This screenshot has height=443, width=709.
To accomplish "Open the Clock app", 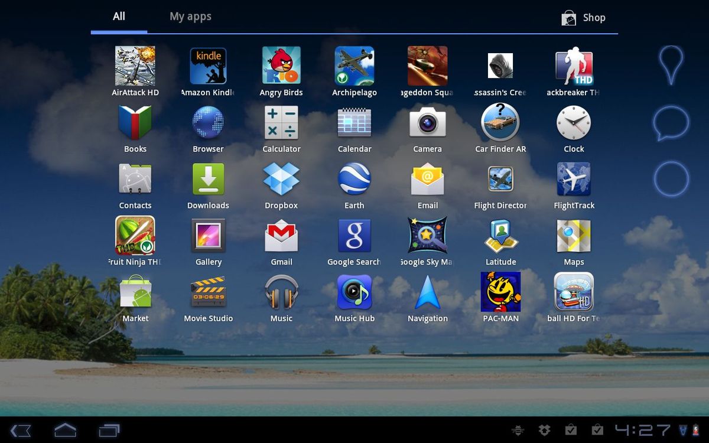I will coord(574,123).
